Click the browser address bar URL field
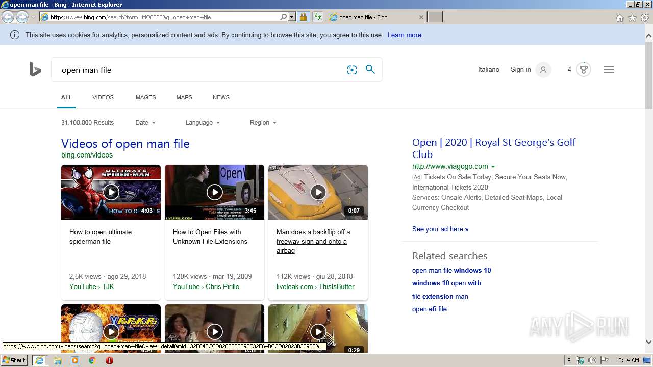653x367 pixels. pyautogui.click(x=163, y=17)
